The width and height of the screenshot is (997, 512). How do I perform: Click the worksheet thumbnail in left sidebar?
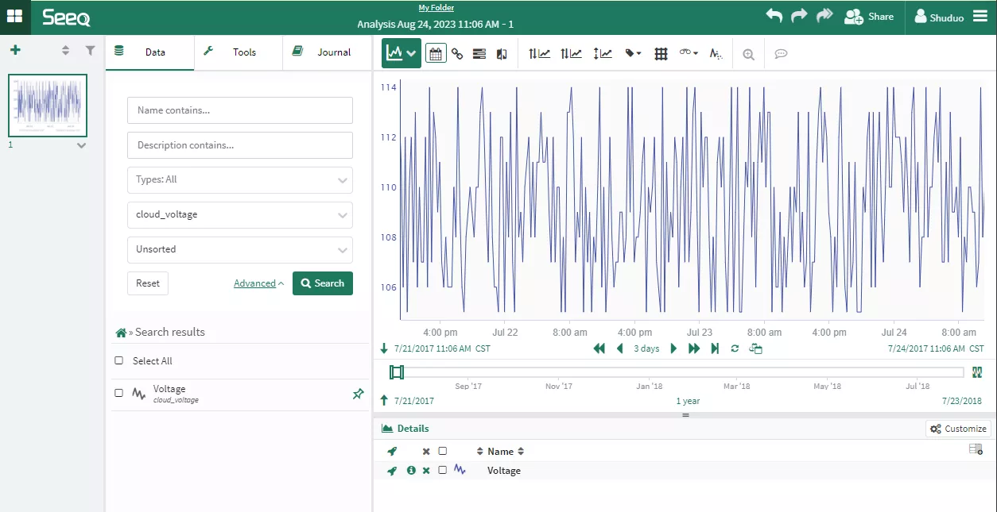[x=47, y=105]
